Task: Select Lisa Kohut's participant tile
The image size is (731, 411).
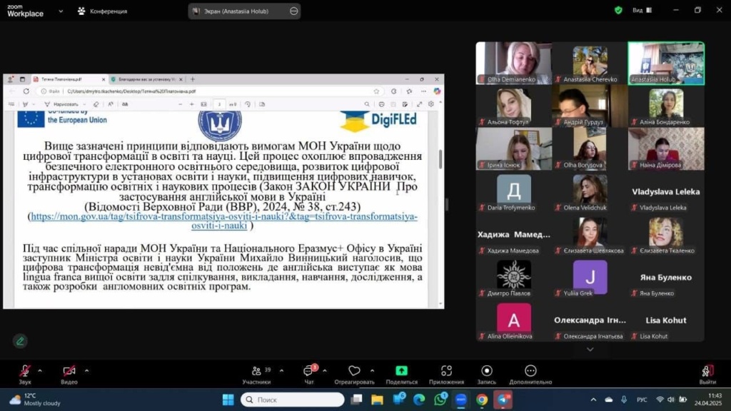Action: 666,320
